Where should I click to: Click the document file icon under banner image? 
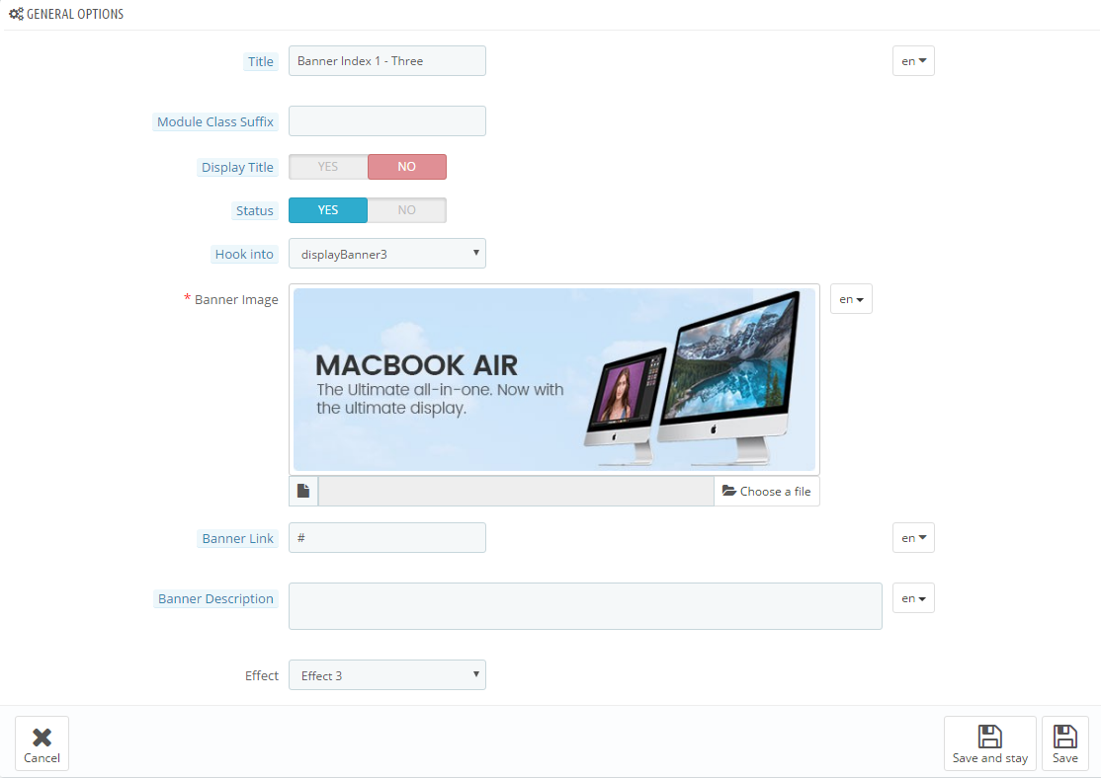click(303, 491)
